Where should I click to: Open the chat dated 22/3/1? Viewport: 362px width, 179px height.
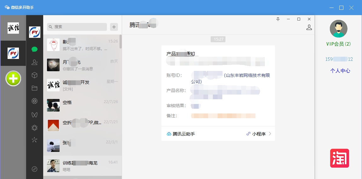tap(82, 146)
